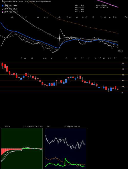Viewport: 128px width, 169px height.
Task: Select the 'DOW ST: 10.06' label
Action: 10,6
